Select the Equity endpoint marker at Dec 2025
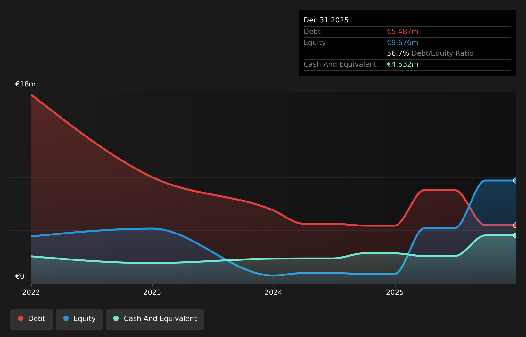Image resolution: width=526 pixels, height=337 pixels. 515,181
